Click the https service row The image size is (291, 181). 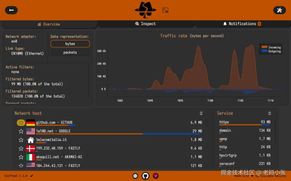pyautogui.click(x=245, y=122)
